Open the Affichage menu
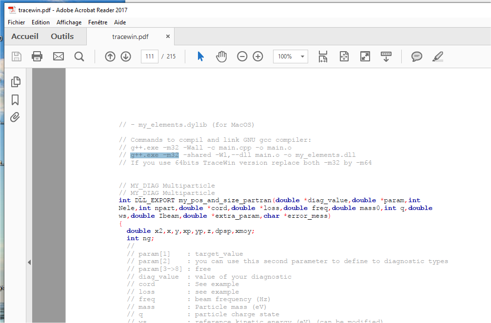Viewport: 491px width, 323px height. 69,22
